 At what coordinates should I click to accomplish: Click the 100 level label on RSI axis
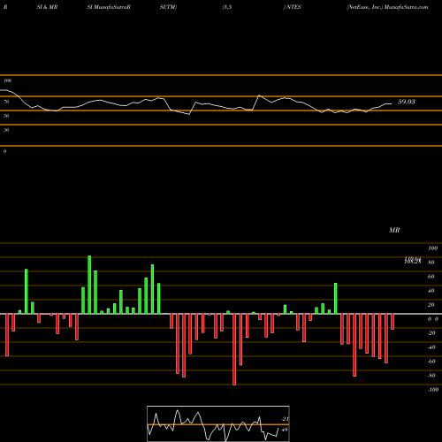point(7,80)
